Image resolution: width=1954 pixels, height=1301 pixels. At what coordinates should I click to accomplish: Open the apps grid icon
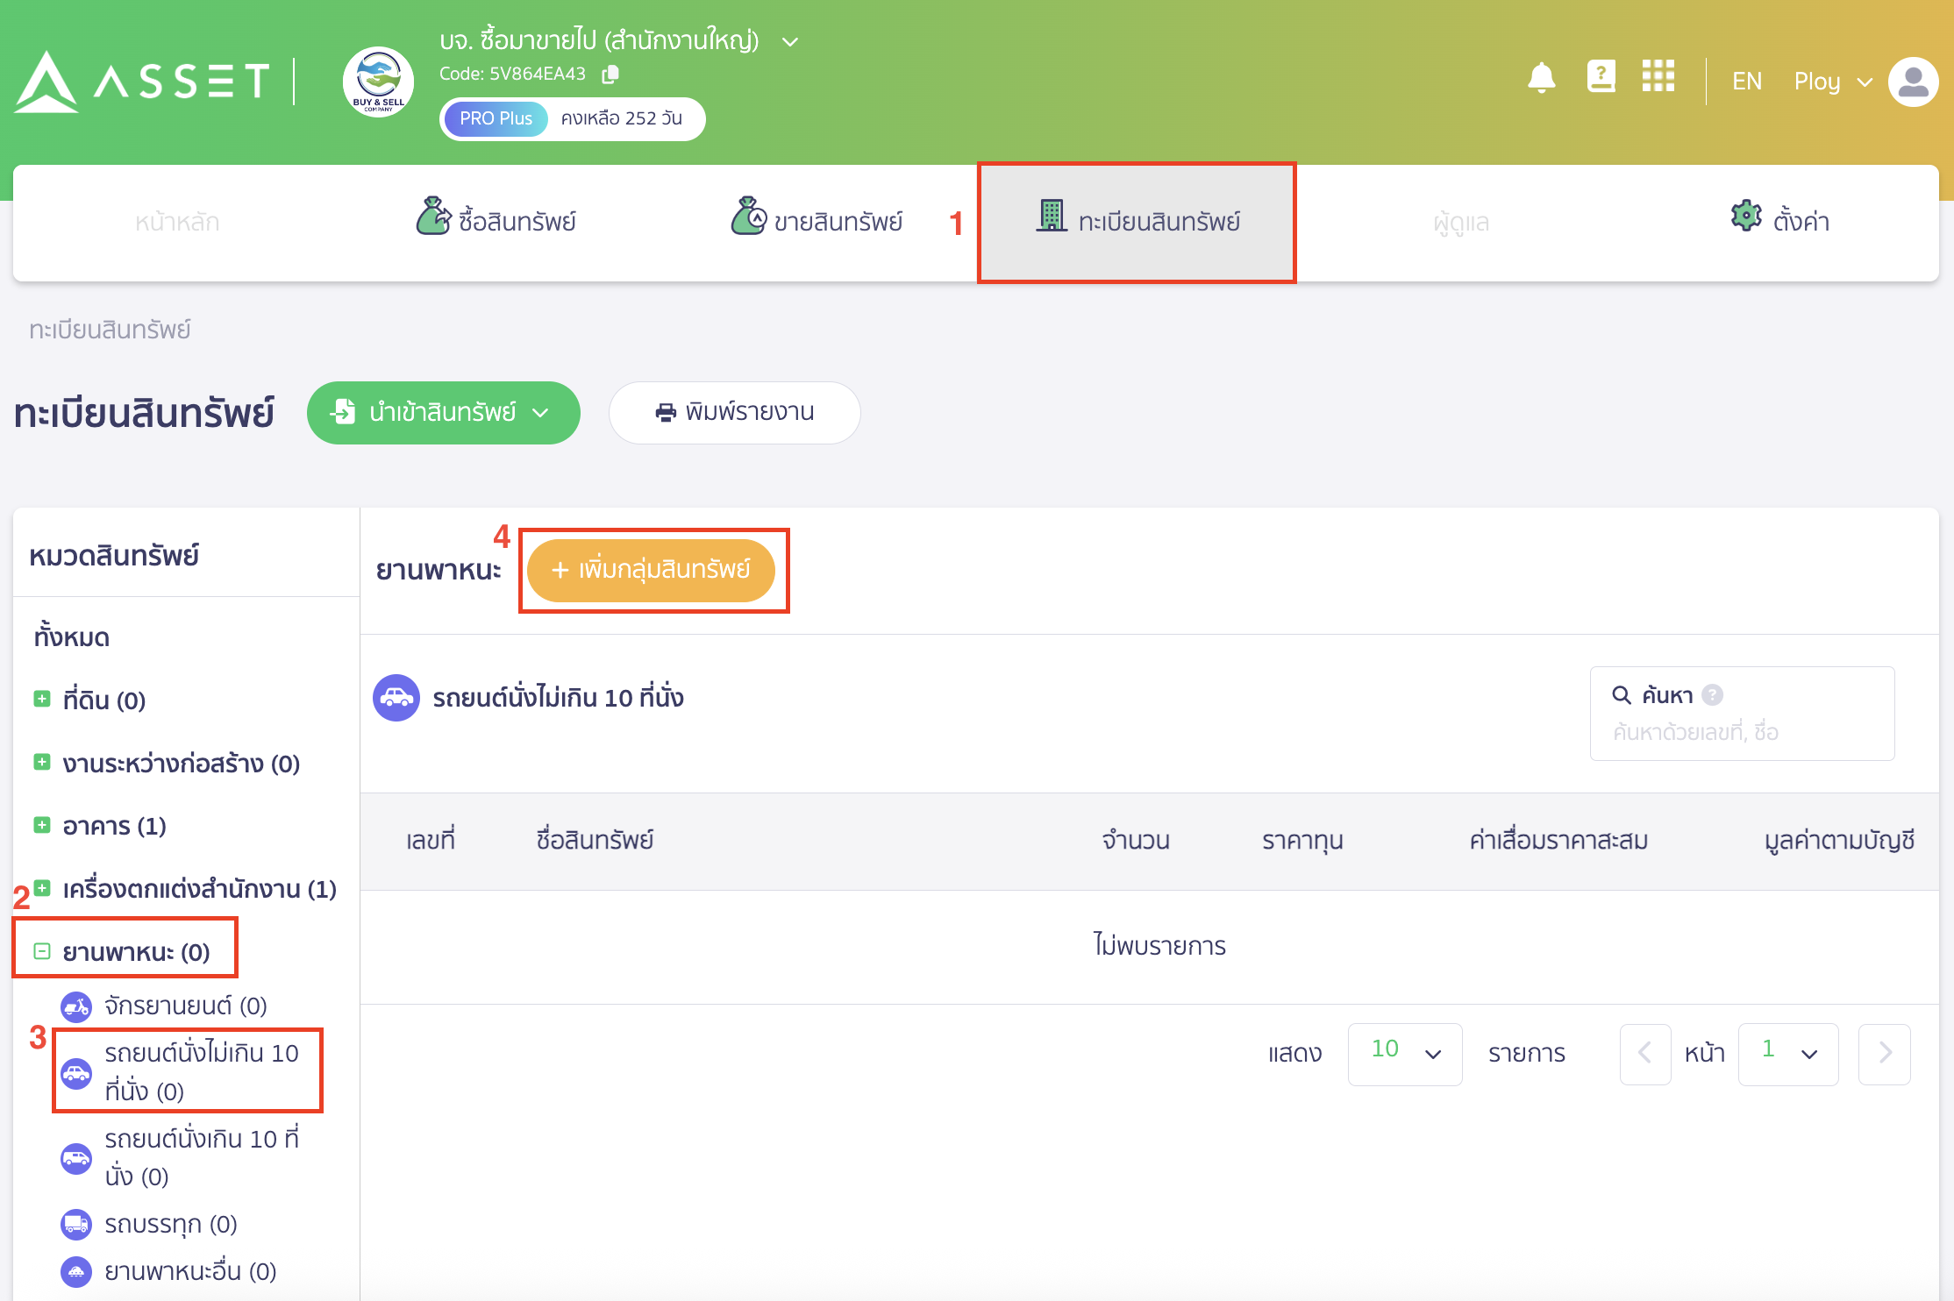[1658, 76]
